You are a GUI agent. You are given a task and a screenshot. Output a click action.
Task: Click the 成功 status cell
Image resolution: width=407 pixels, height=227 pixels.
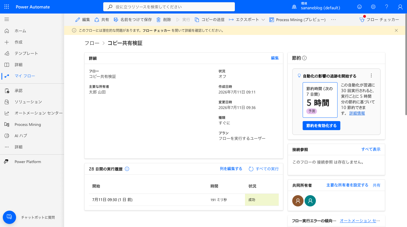262,200
